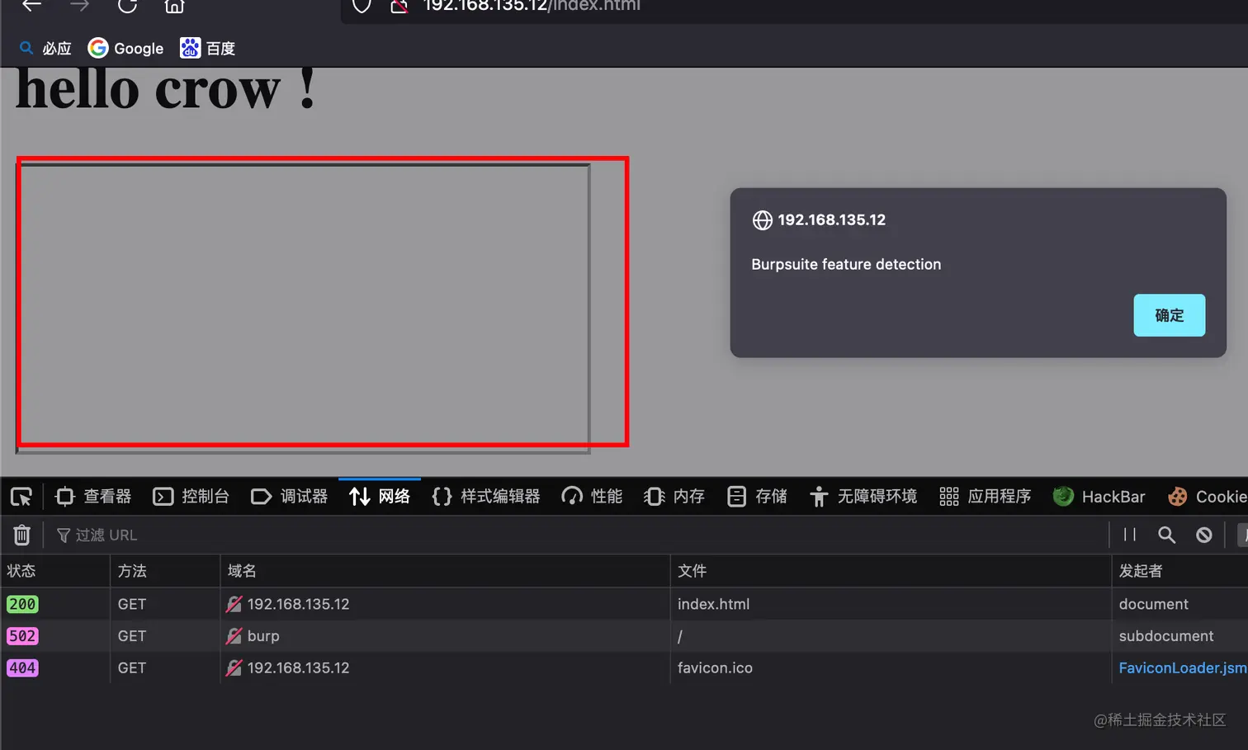Click the 过滤 URL filter field
The image size is (1248, 750).
(578, 535)
